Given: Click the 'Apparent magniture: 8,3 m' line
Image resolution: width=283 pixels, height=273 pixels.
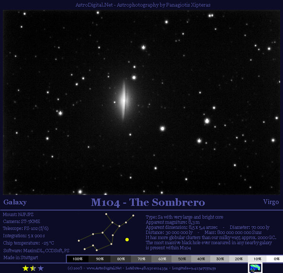Looking at the screenshot, I should pos(173,222).
